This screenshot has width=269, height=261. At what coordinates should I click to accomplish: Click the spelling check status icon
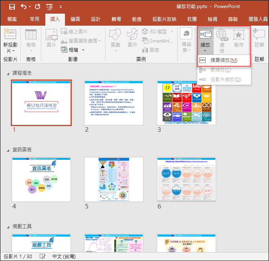42,257
